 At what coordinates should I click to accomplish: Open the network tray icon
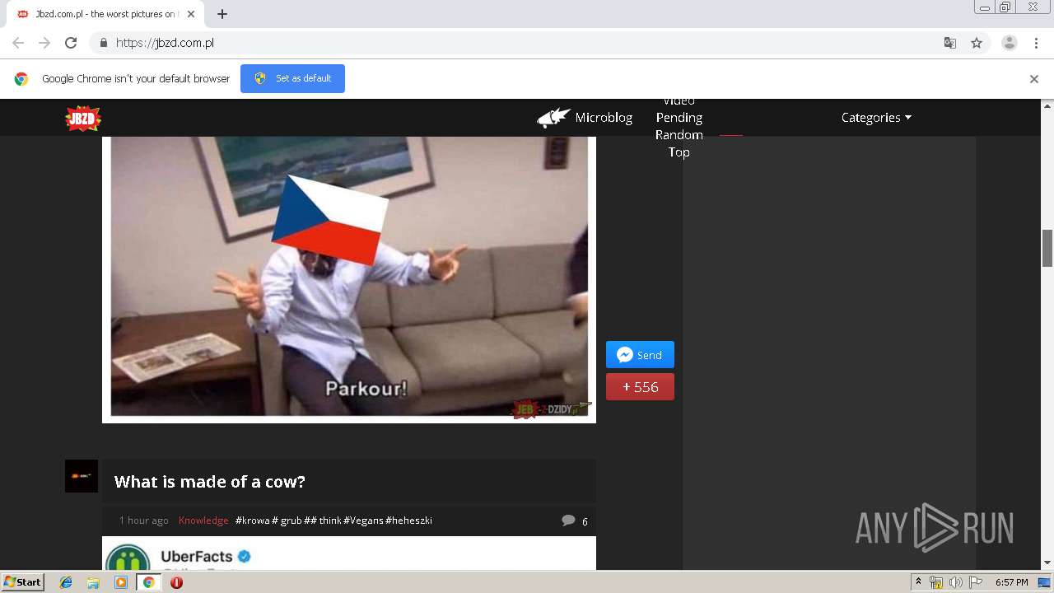click(x=936, y=582)
